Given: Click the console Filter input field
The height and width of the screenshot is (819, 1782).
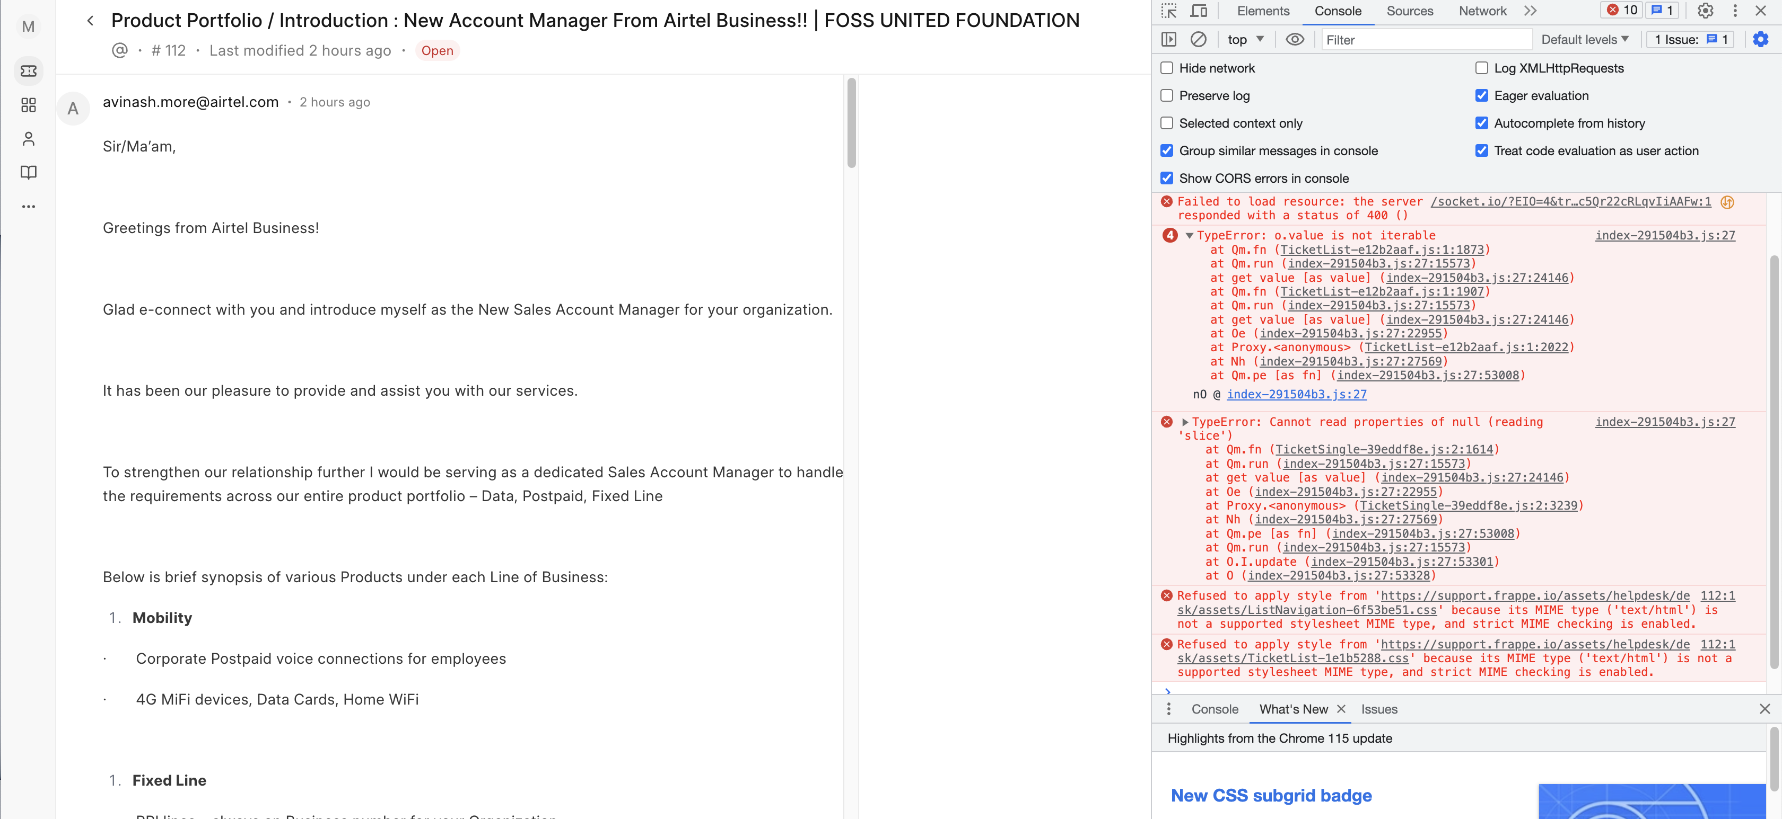Looking at the screenshot, I should (1425, 39).
